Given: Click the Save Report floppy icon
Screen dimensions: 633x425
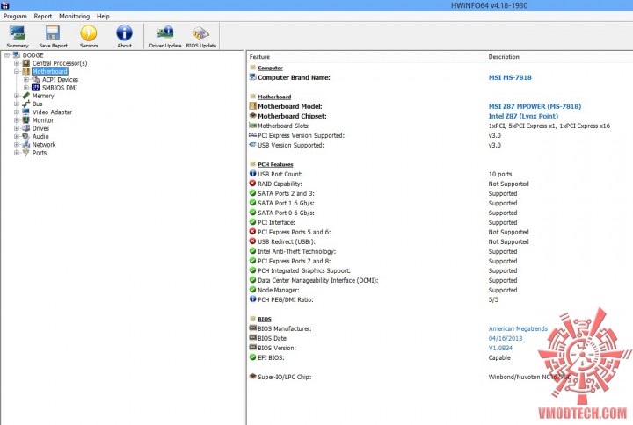Looking at the screenshot, I should (x=53, y=33).
